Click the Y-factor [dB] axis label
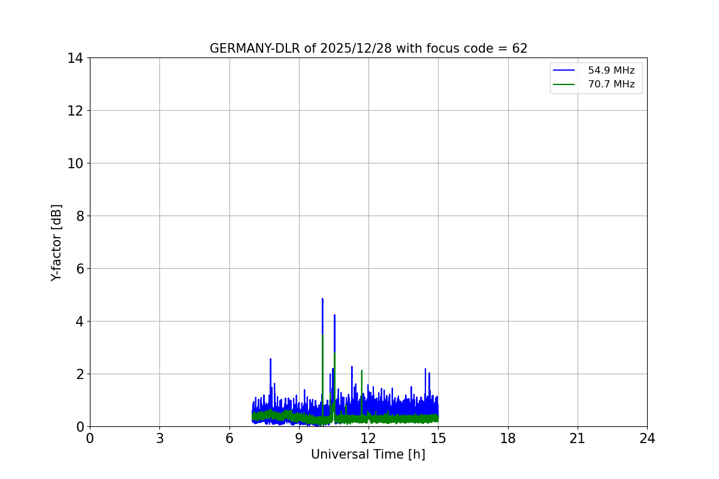 [56, 242]
